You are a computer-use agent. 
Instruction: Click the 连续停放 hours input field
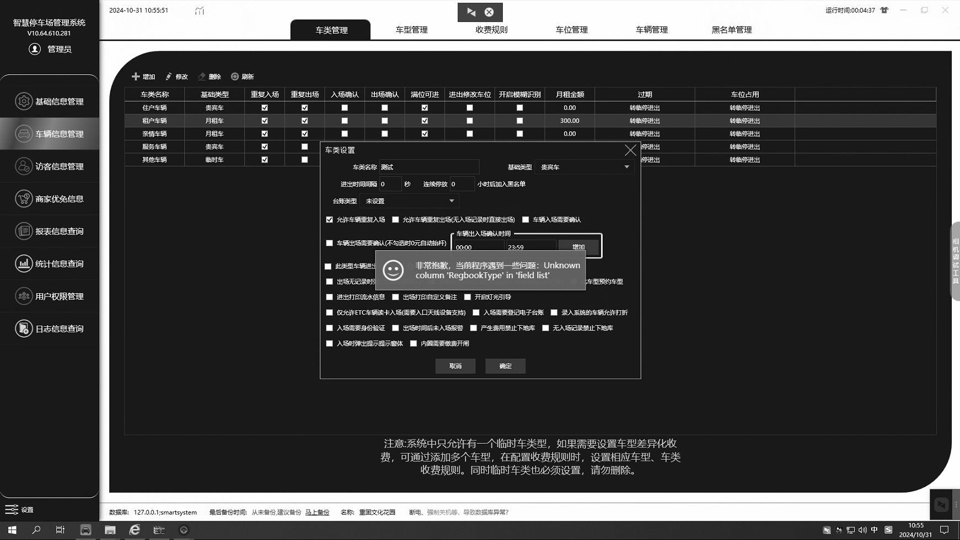462,184
